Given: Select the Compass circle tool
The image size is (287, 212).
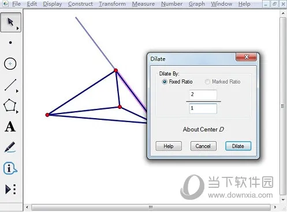Looking at the screenshot, I should [10, 63].
